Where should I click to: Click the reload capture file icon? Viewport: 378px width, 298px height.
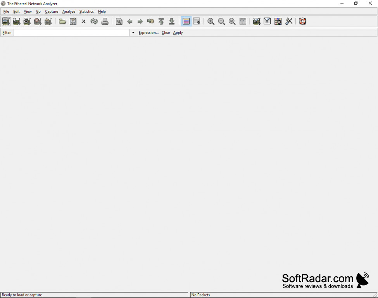[94, 21]
